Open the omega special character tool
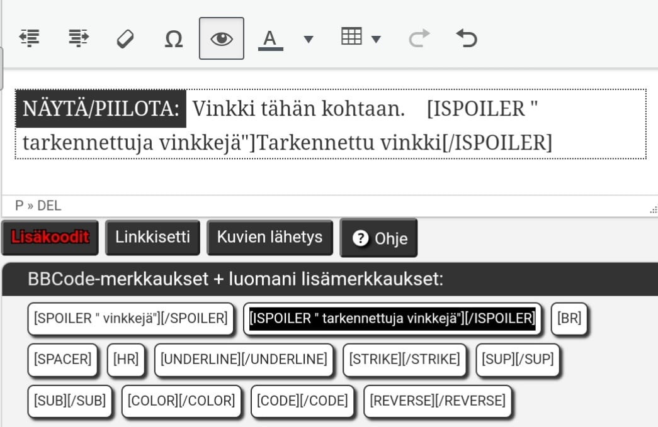Image resolution: width=658 pixels, height=427 pixels. click(x=173, y=39)
